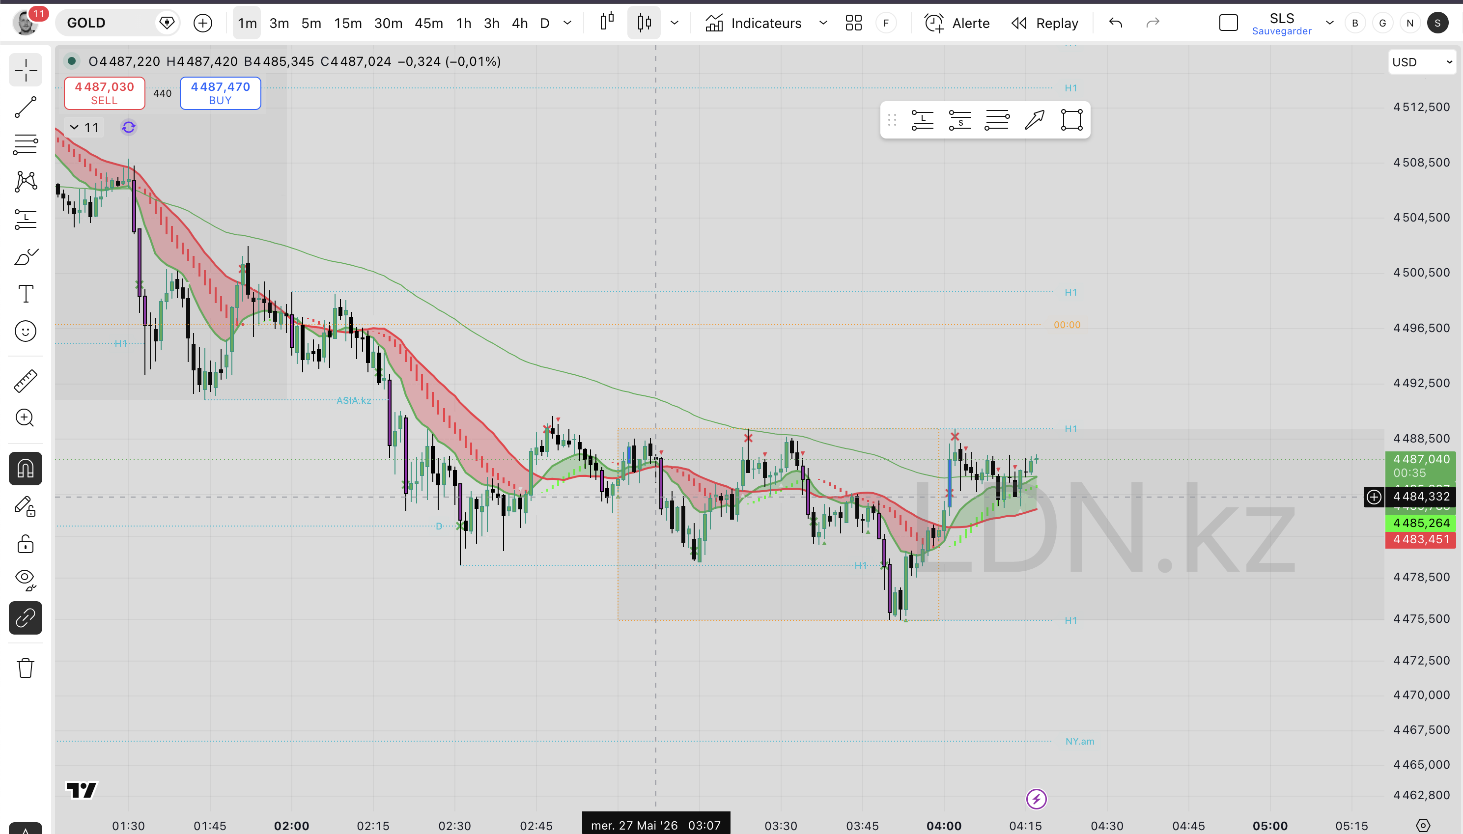Viewport: 1463px width, 834px height.
Task: Expand the layout management chevron
Action: 1329,23
